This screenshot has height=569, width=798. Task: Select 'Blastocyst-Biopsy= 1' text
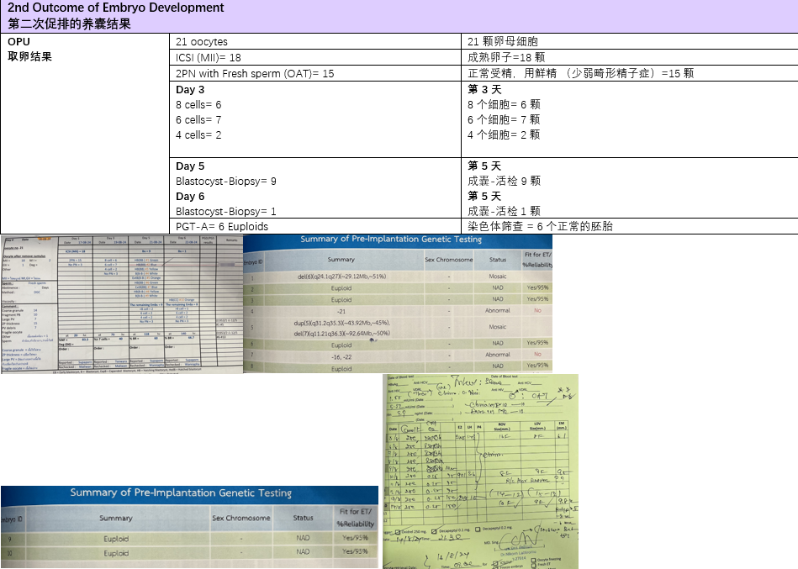click(226, 212)
